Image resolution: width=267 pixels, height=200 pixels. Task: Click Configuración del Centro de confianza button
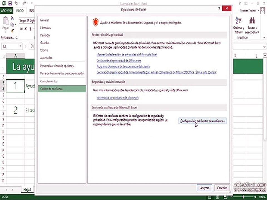point(202,121)
